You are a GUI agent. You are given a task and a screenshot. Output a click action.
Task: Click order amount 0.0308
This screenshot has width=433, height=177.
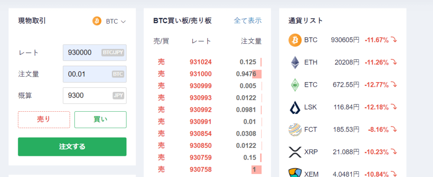[247, 134]
